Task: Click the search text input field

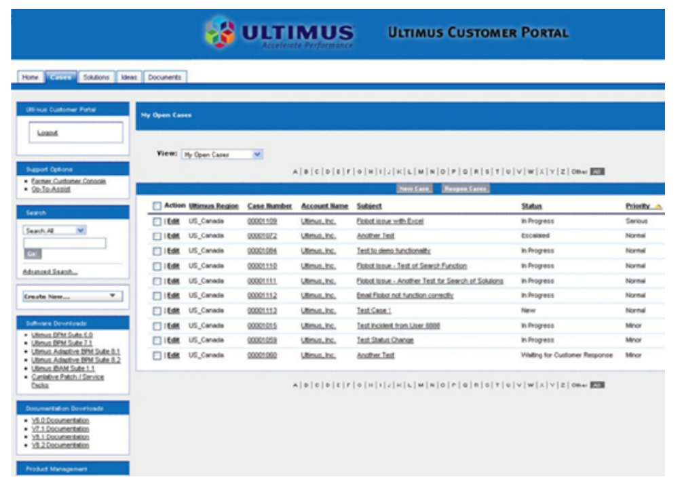Action: (x=64, y=243)
